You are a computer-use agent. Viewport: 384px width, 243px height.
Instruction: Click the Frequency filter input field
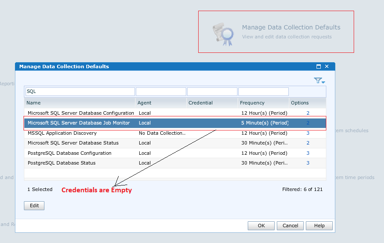[x=263, y=91]
